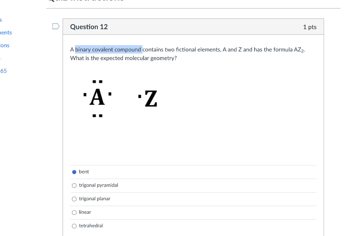Select the linear geometry option
This screenshot has width=356, height=236.
74,212
